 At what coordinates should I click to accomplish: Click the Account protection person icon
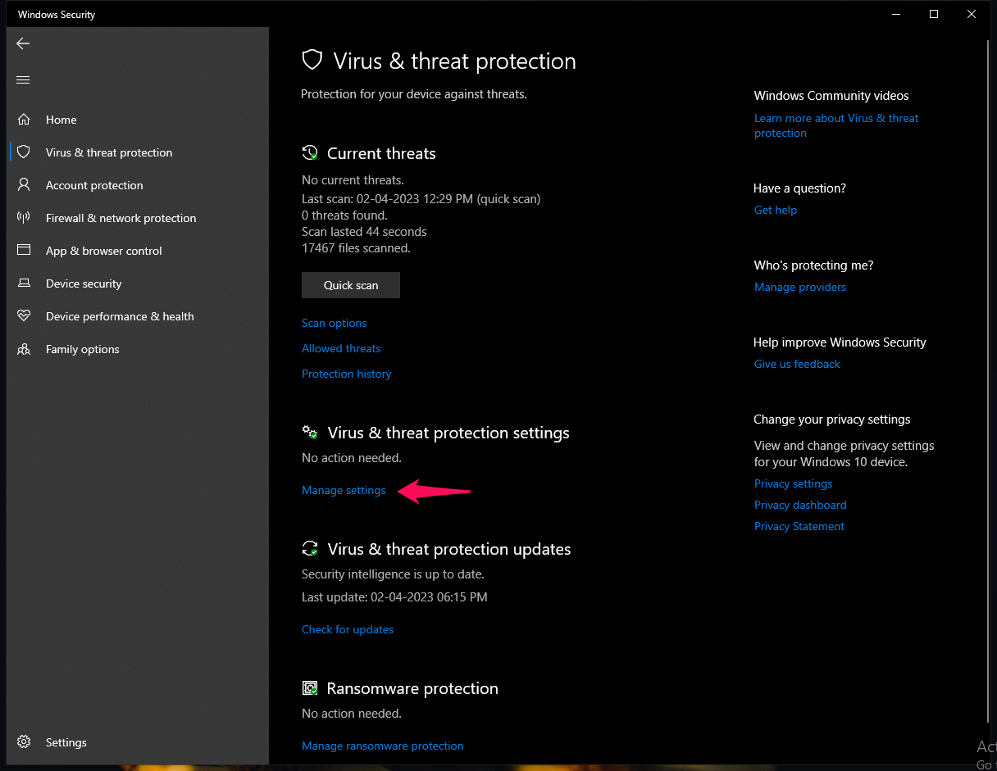[24, 185]
